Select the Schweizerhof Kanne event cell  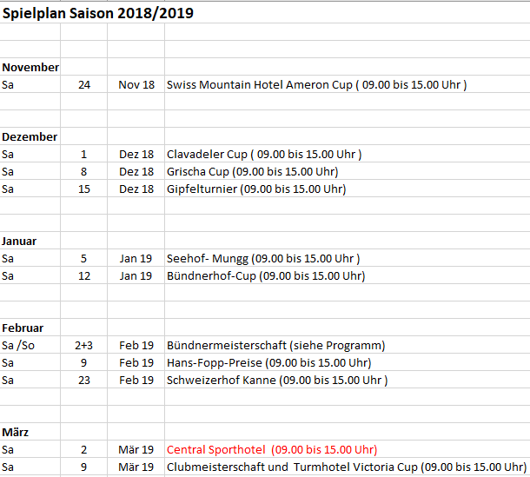coord(277,381)
